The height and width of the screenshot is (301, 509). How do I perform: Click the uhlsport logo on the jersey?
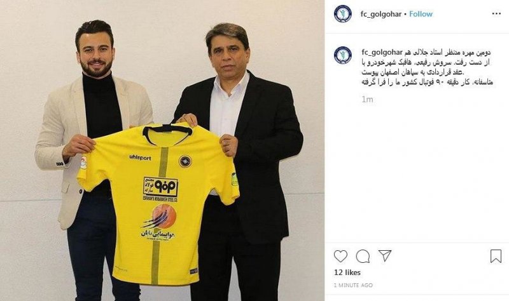(140, 157)
